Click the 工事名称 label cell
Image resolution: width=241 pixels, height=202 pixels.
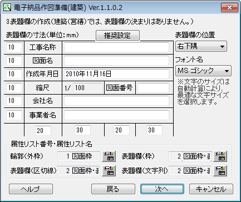point(43,47)
